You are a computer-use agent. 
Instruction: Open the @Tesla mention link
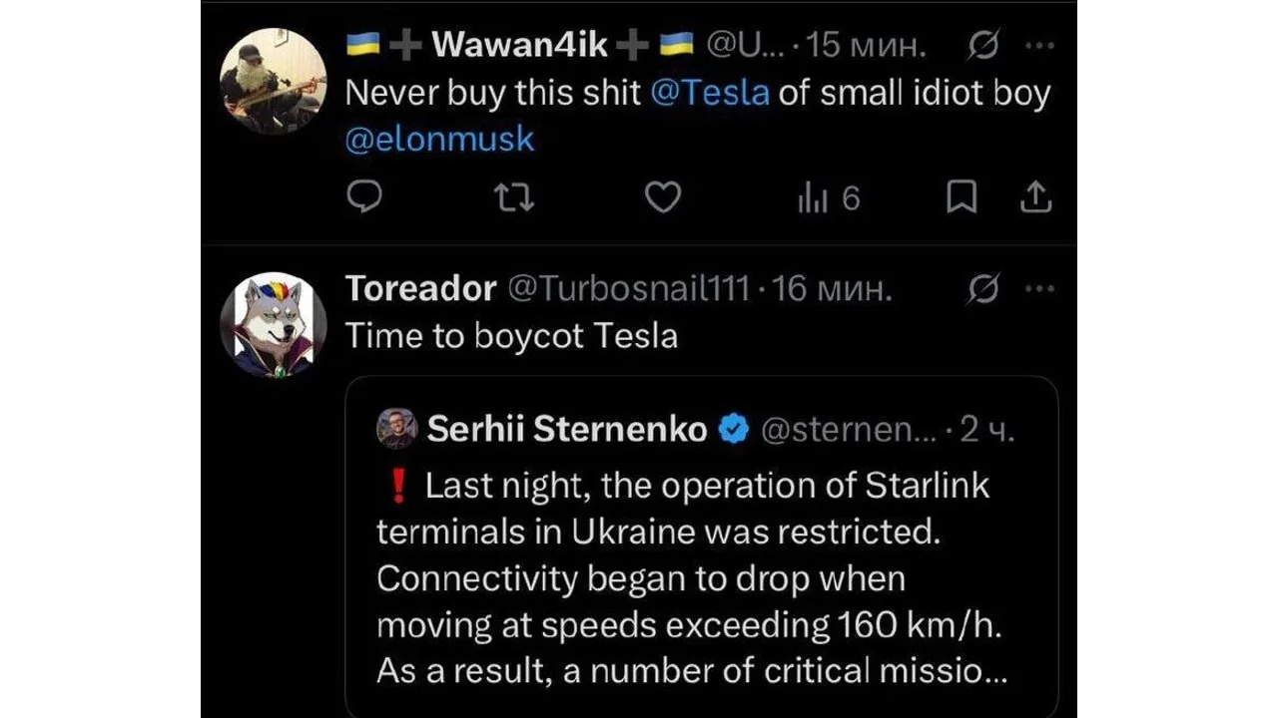pyautogui.click(x=710, y=93)
